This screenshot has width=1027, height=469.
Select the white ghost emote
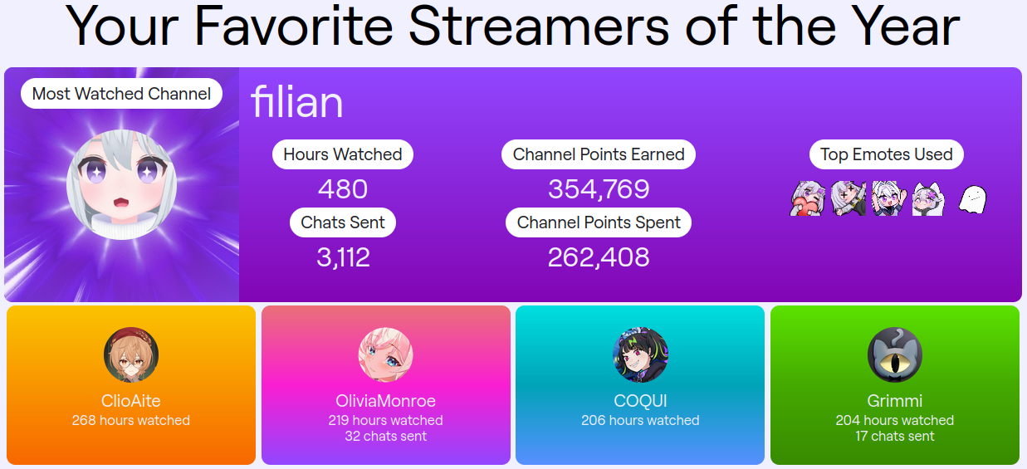[971, 199]
